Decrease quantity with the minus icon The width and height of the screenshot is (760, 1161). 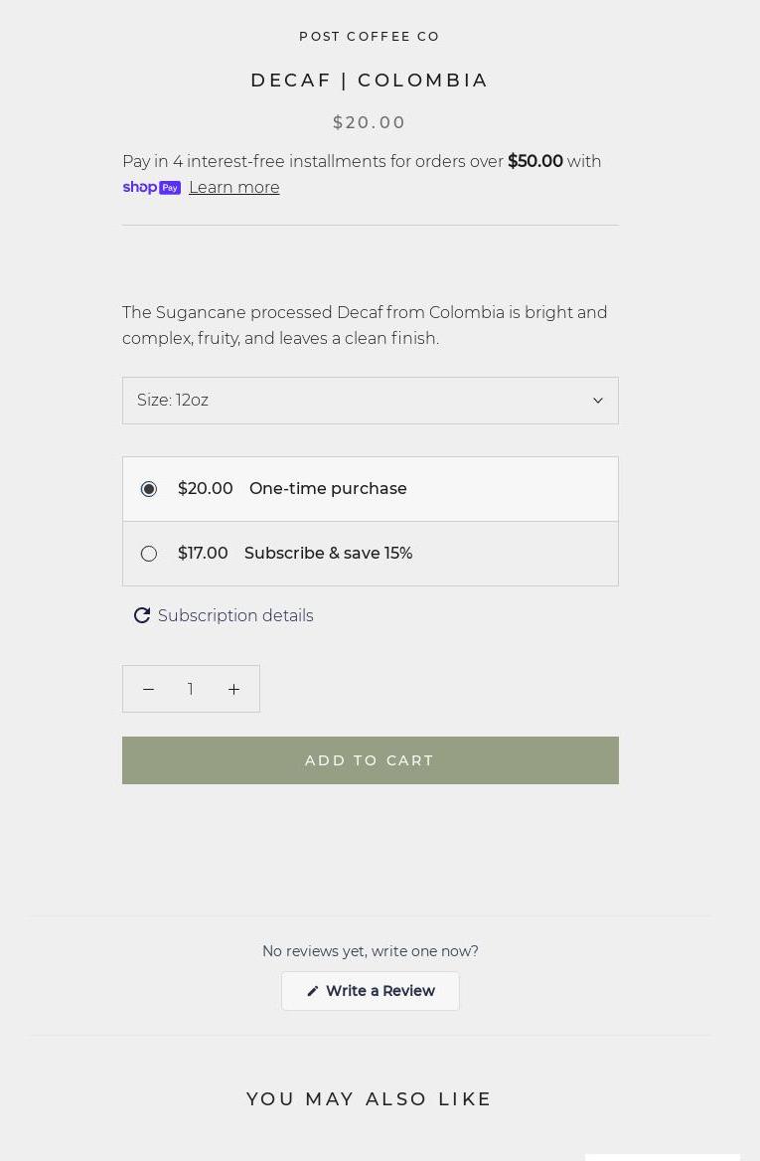148,690
